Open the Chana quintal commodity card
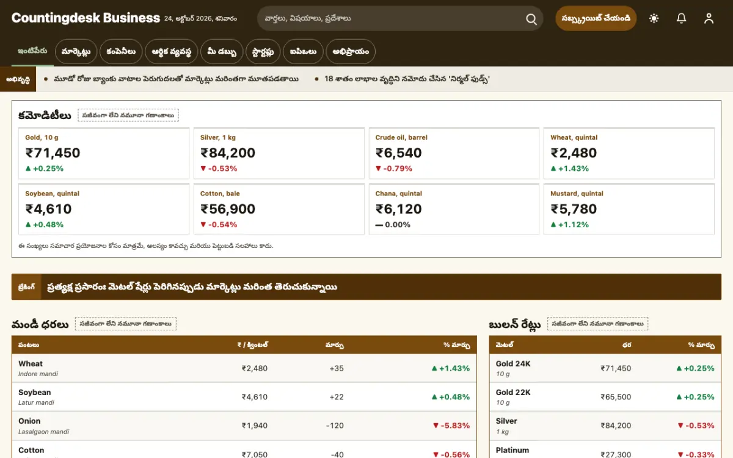Viewport: 733px width, 458px height. coord(454,209)
